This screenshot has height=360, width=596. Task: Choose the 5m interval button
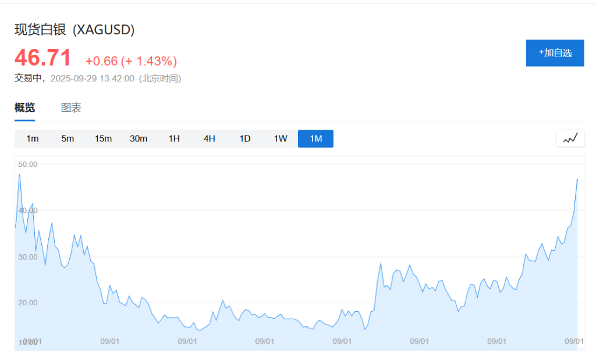pyautogui.click(x=68, y=138)
